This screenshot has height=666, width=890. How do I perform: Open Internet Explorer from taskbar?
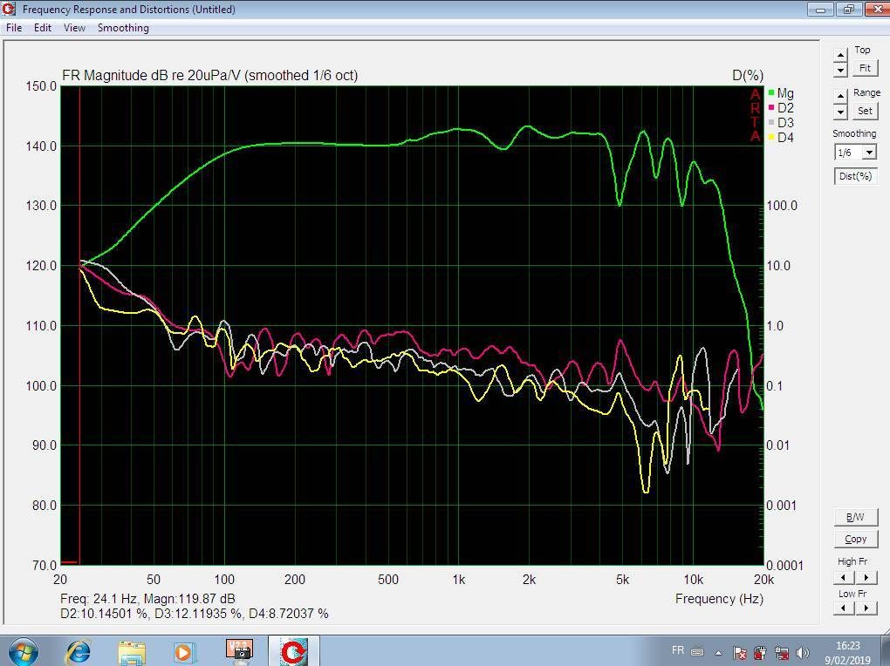(x=79, y=652)
